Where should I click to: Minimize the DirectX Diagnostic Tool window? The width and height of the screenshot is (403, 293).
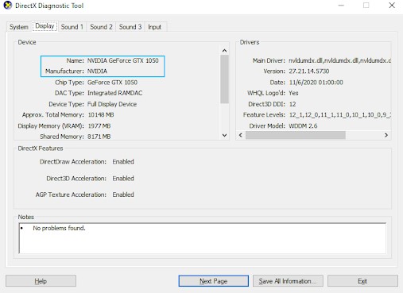pyautogui.click(x=341, y=6)
